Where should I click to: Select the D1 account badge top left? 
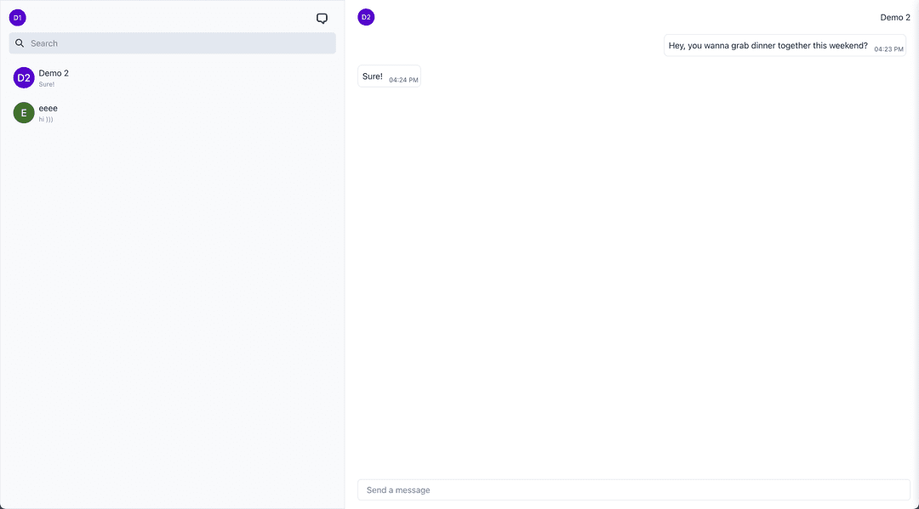click(x=17, y=17)
